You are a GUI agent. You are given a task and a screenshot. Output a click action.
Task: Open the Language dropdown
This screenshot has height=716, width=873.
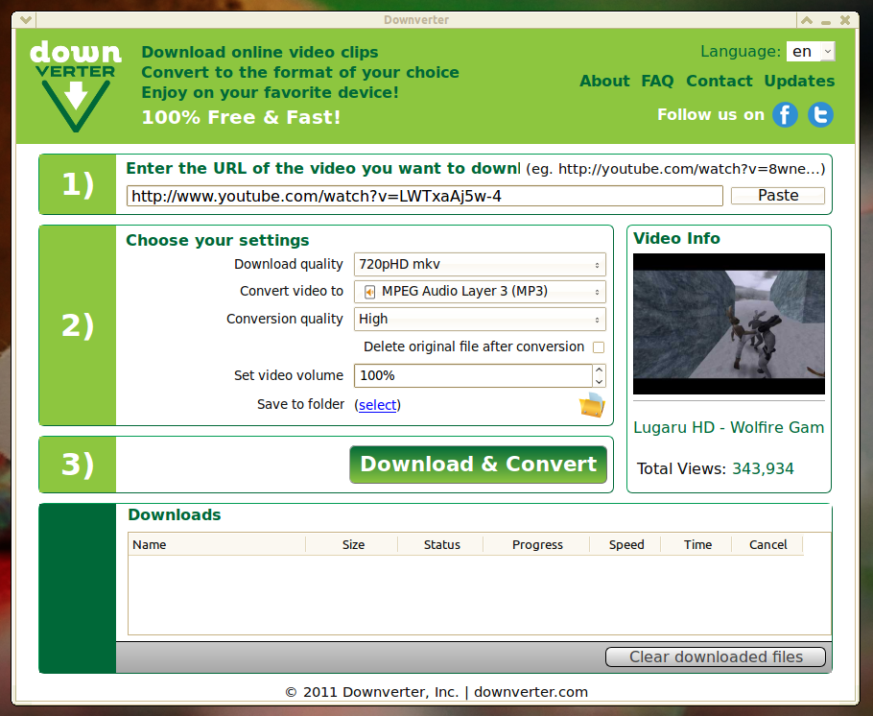click(811, 51)
